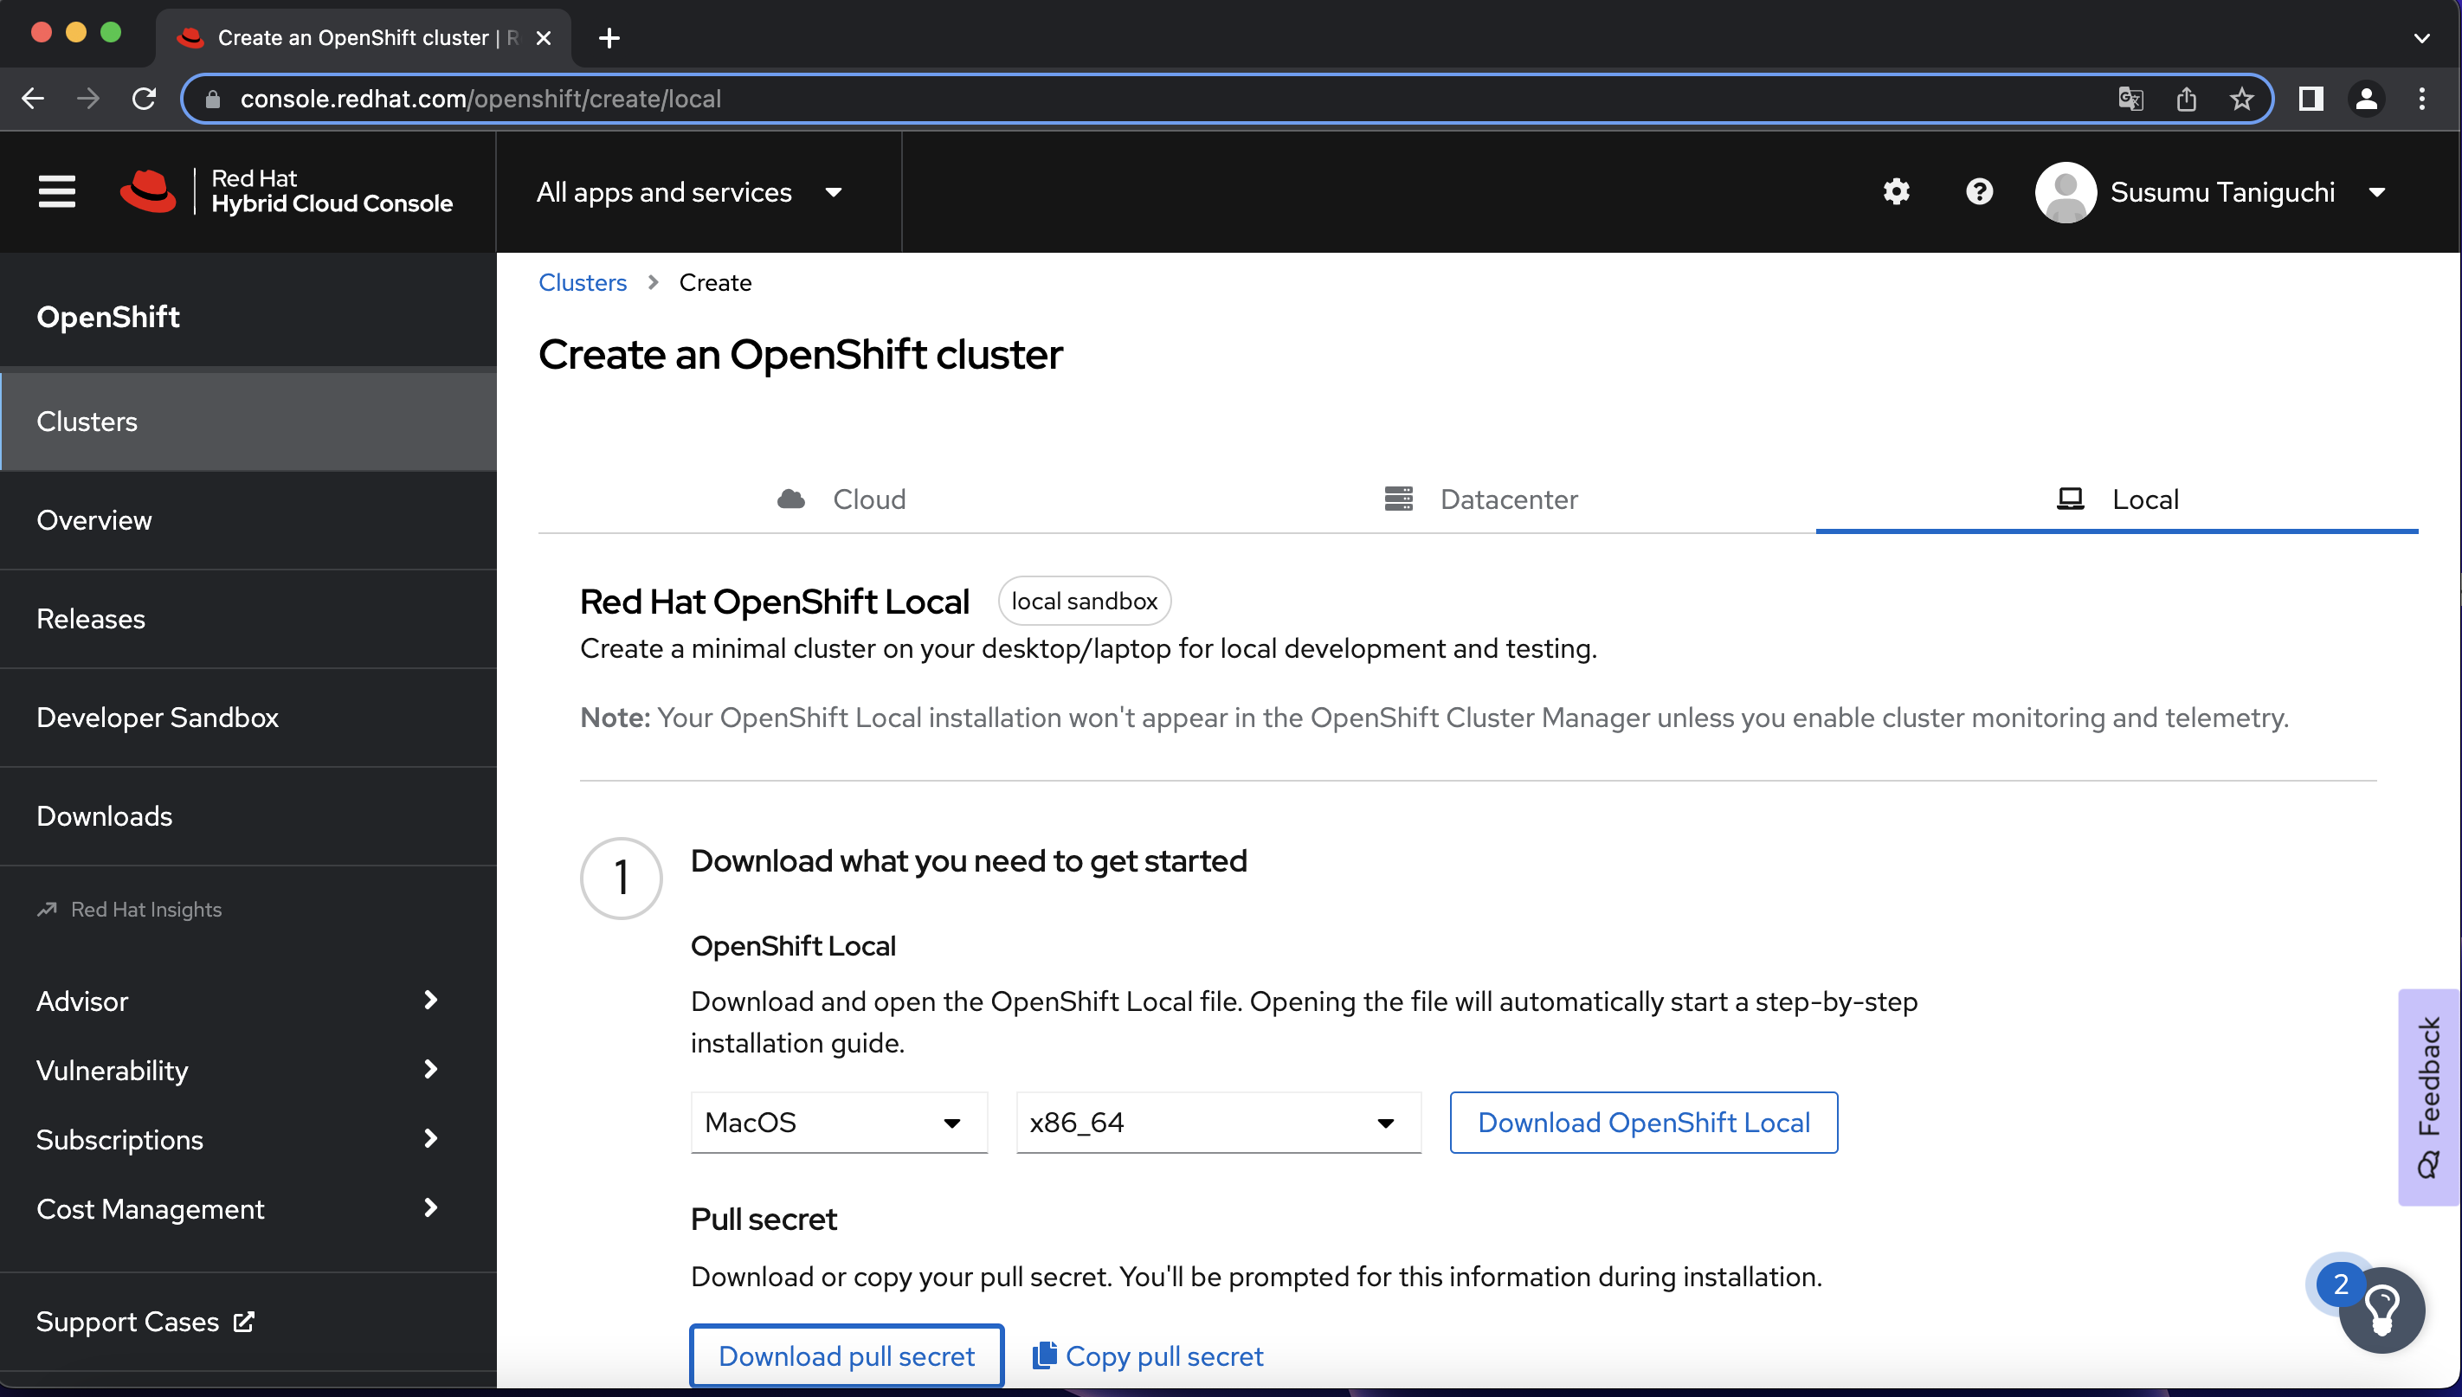Click the browser reload icon
The height and width of the screenshot is (1397, 2462).
click(x=144, y=99)
